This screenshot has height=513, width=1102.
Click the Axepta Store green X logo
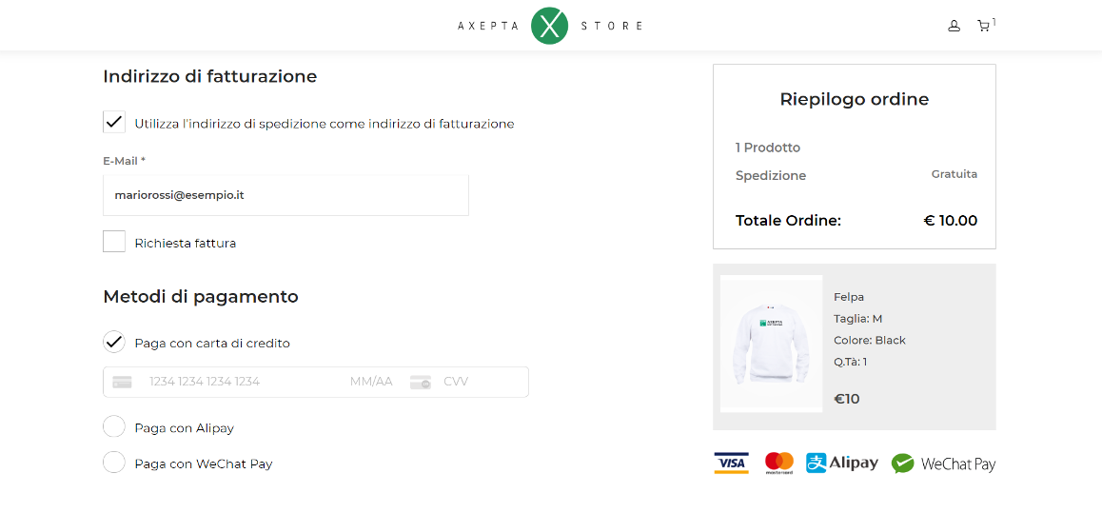pyautogui.click(x=549, y=26)
